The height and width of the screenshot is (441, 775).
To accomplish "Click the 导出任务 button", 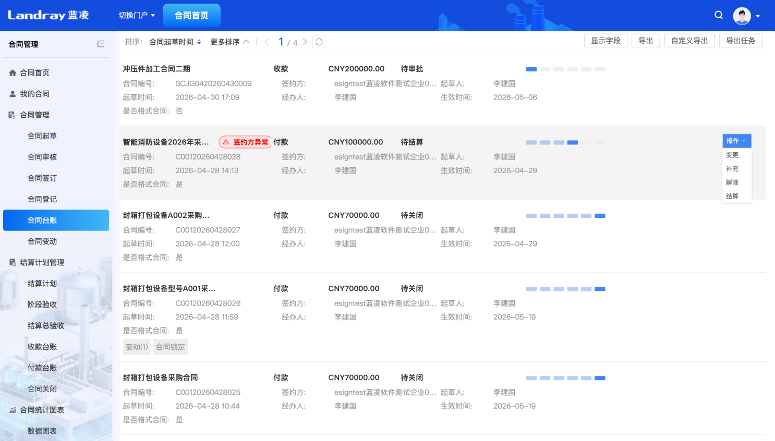I will coord(741,41).
